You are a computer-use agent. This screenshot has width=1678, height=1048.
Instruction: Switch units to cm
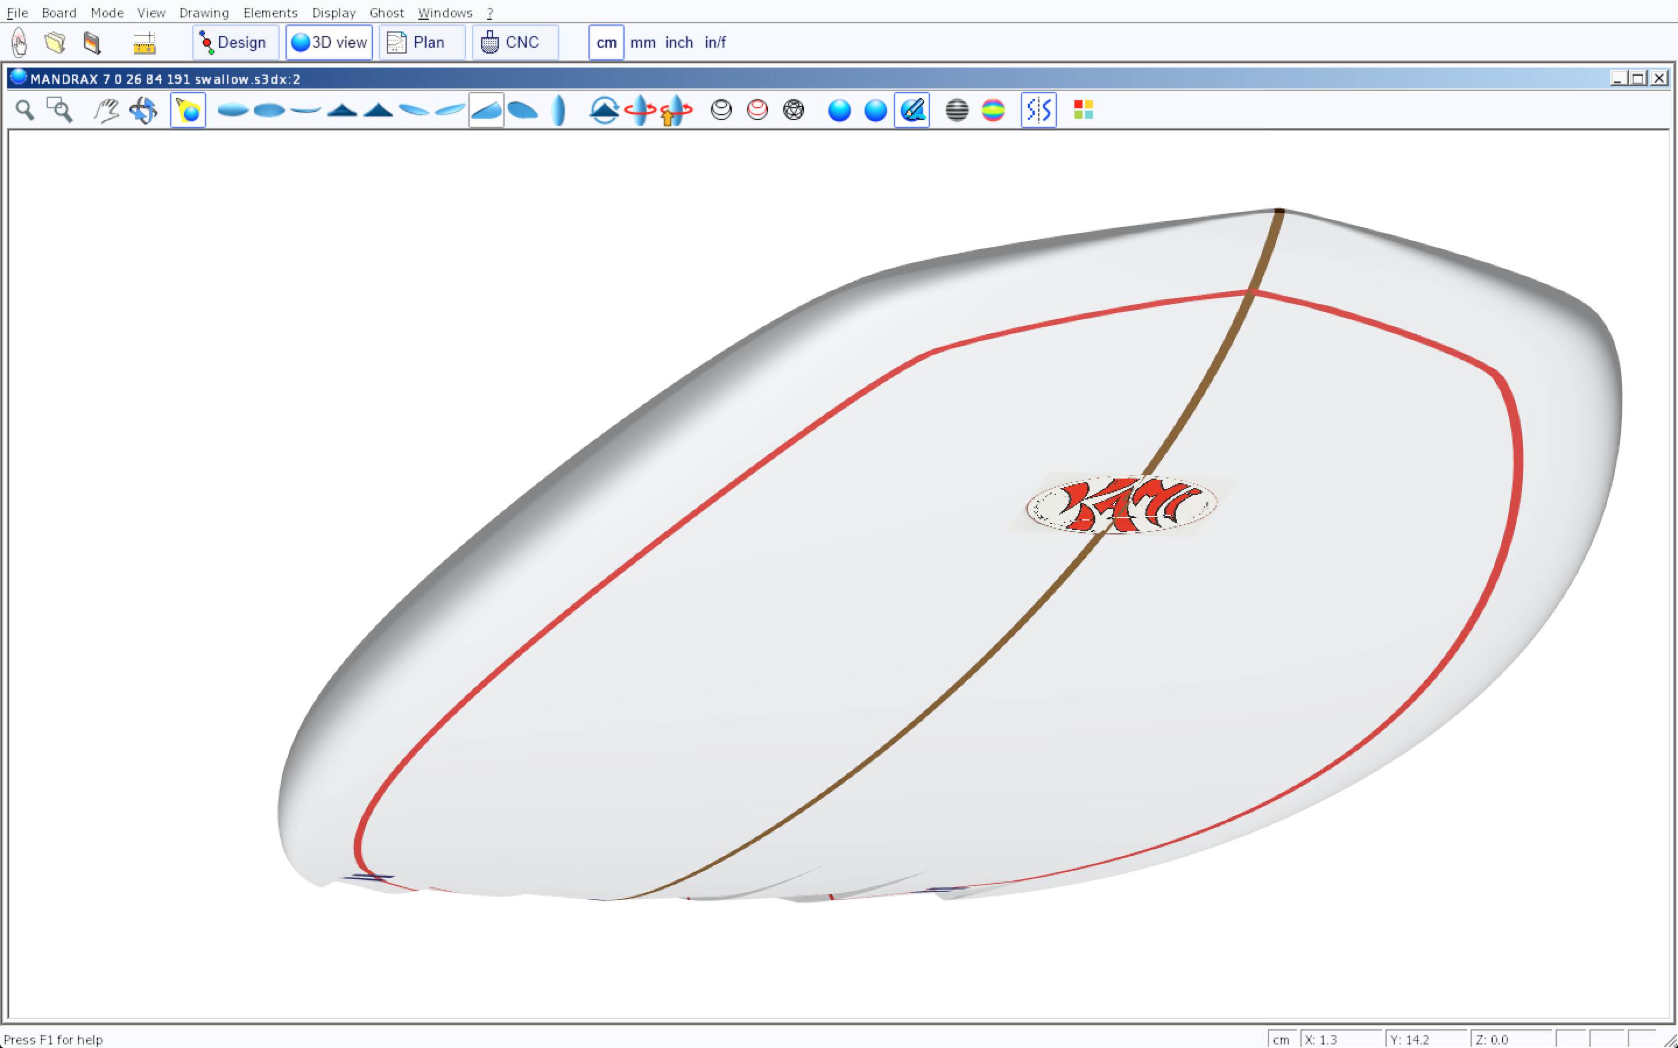(x=606, y=43)
